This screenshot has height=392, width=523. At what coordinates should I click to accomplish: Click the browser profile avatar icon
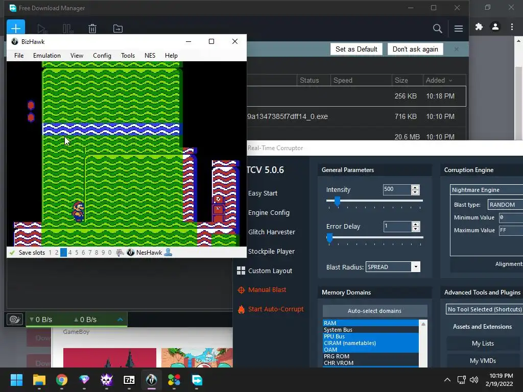(x=495, y=27)
